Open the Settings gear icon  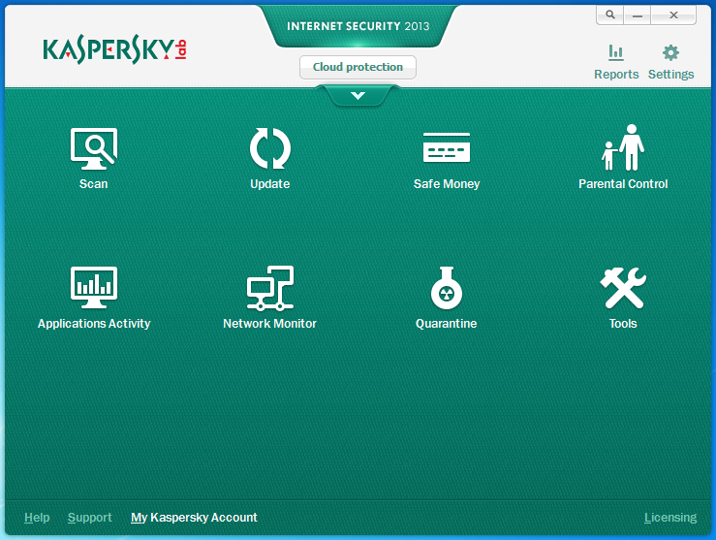point(670,52)
